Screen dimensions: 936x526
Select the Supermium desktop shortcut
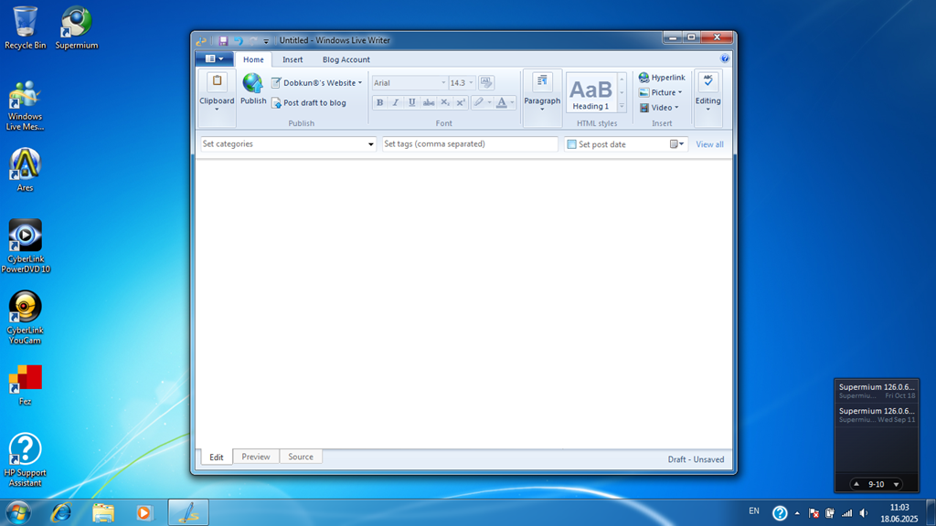tap(77, 28)
